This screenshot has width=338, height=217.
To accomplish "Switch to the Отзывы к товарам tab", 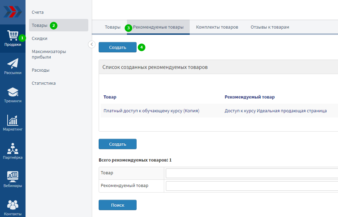I will (270, 27).
